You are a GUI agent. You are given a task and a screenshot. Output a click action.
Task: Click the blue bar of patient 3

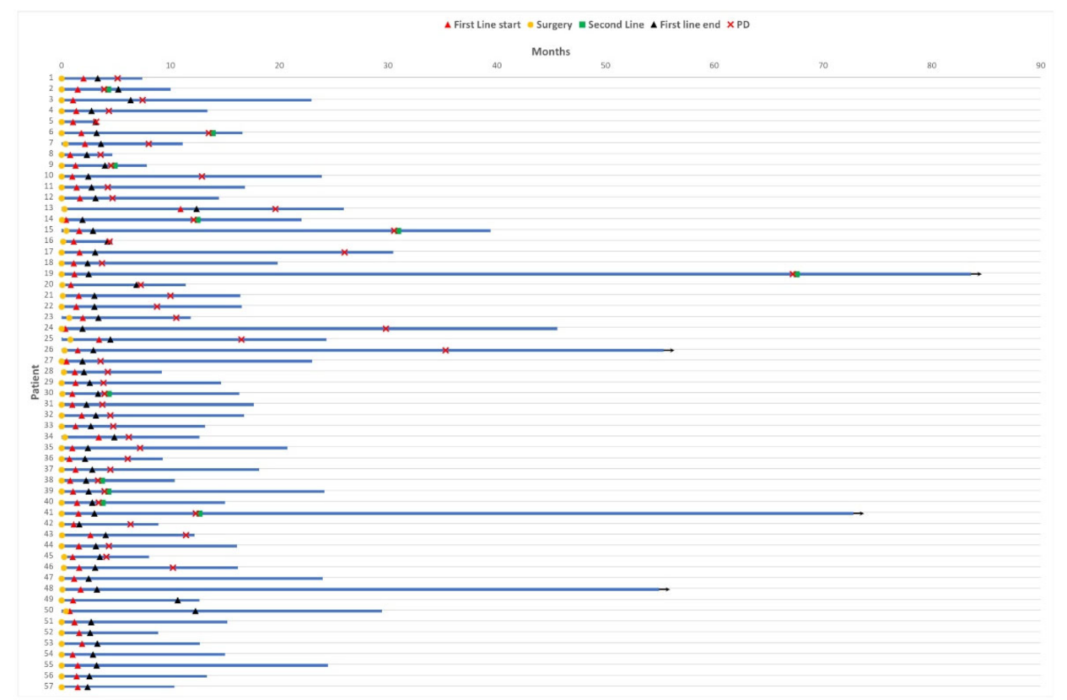186,100
